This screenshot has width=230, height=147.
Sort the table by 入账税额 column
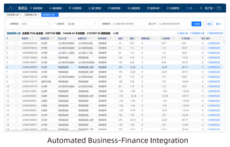[171, 39]
